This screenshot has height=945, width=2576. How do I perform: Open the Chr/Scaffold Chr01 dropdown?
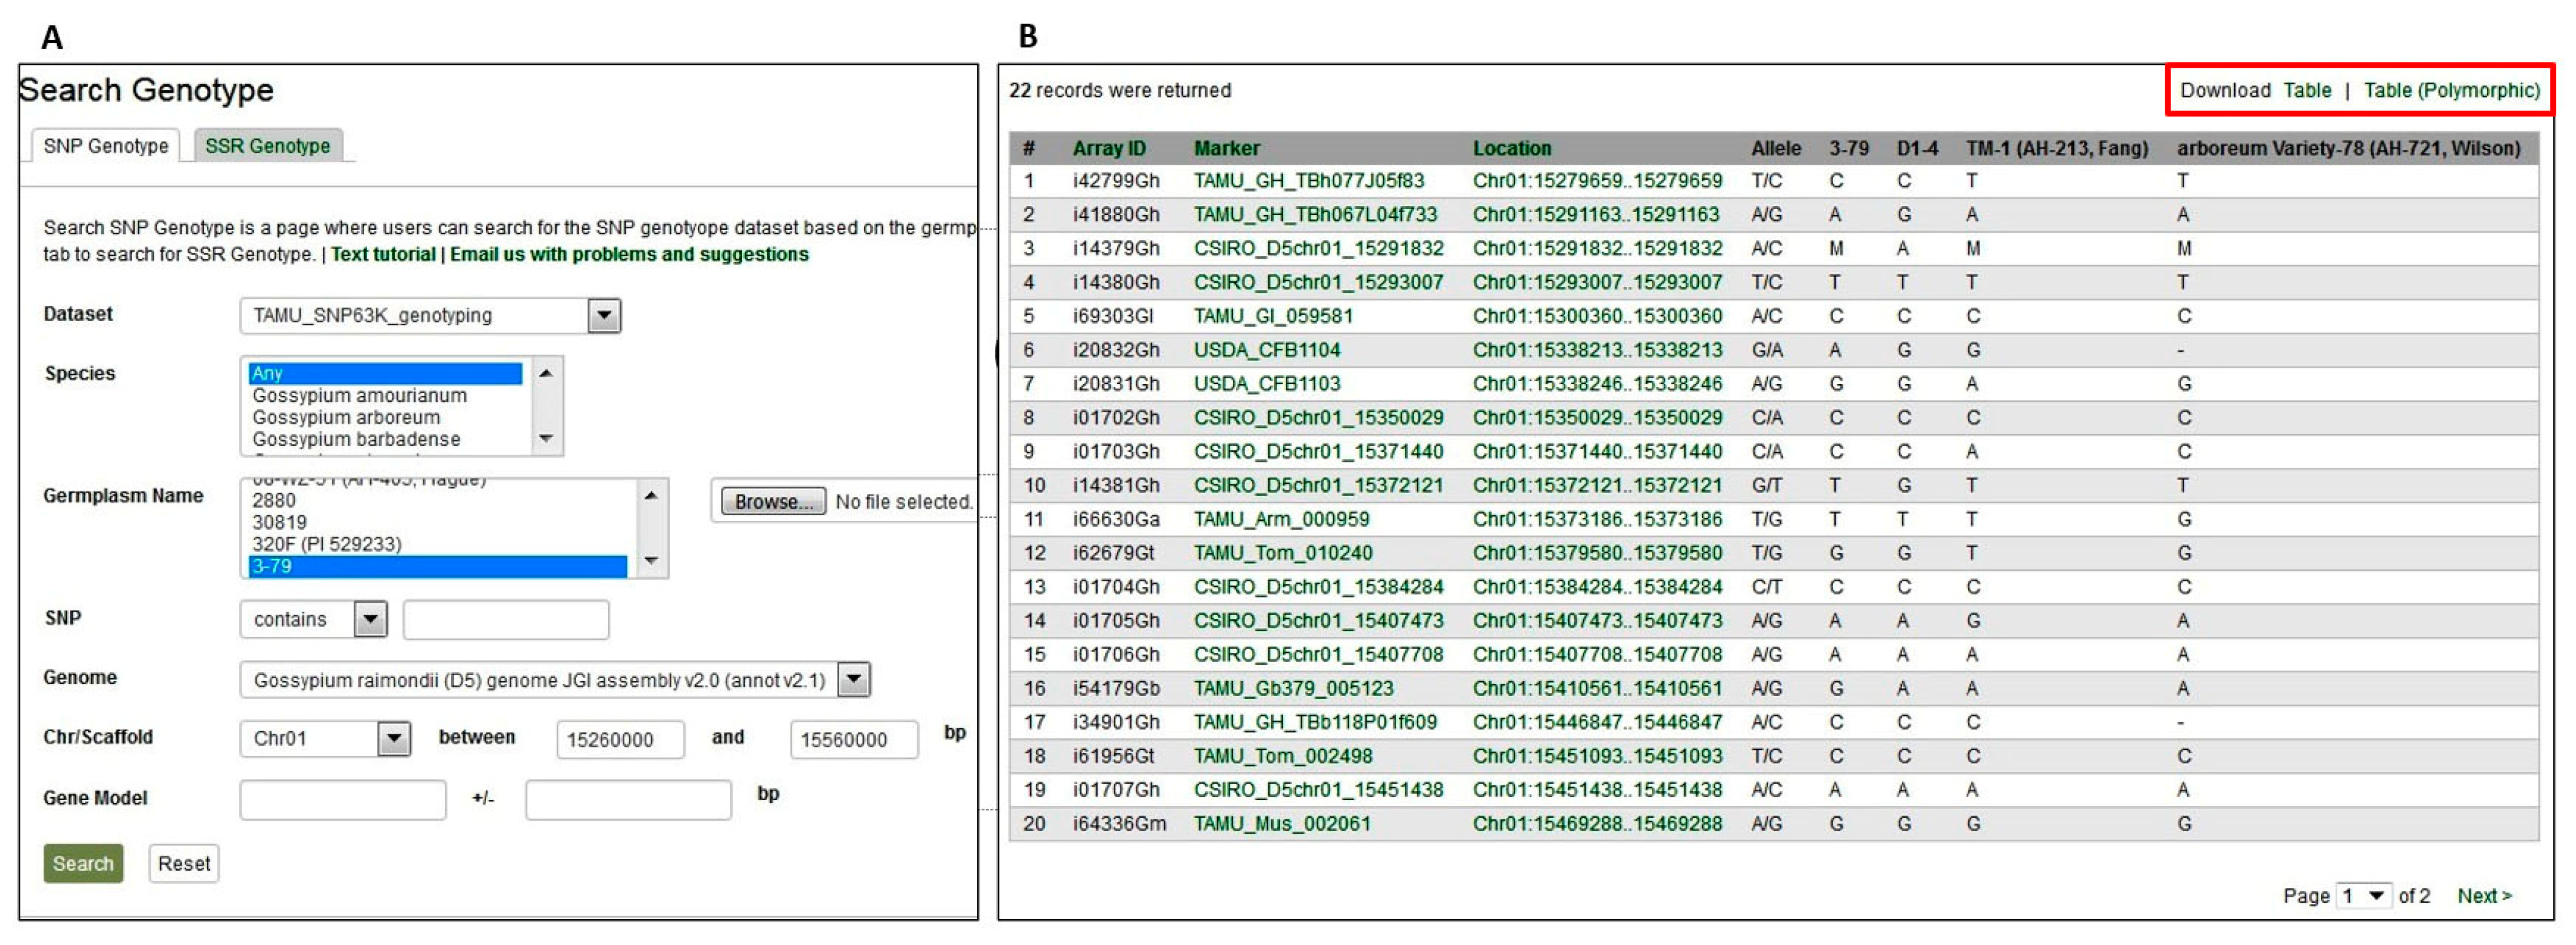pos(394,739)
